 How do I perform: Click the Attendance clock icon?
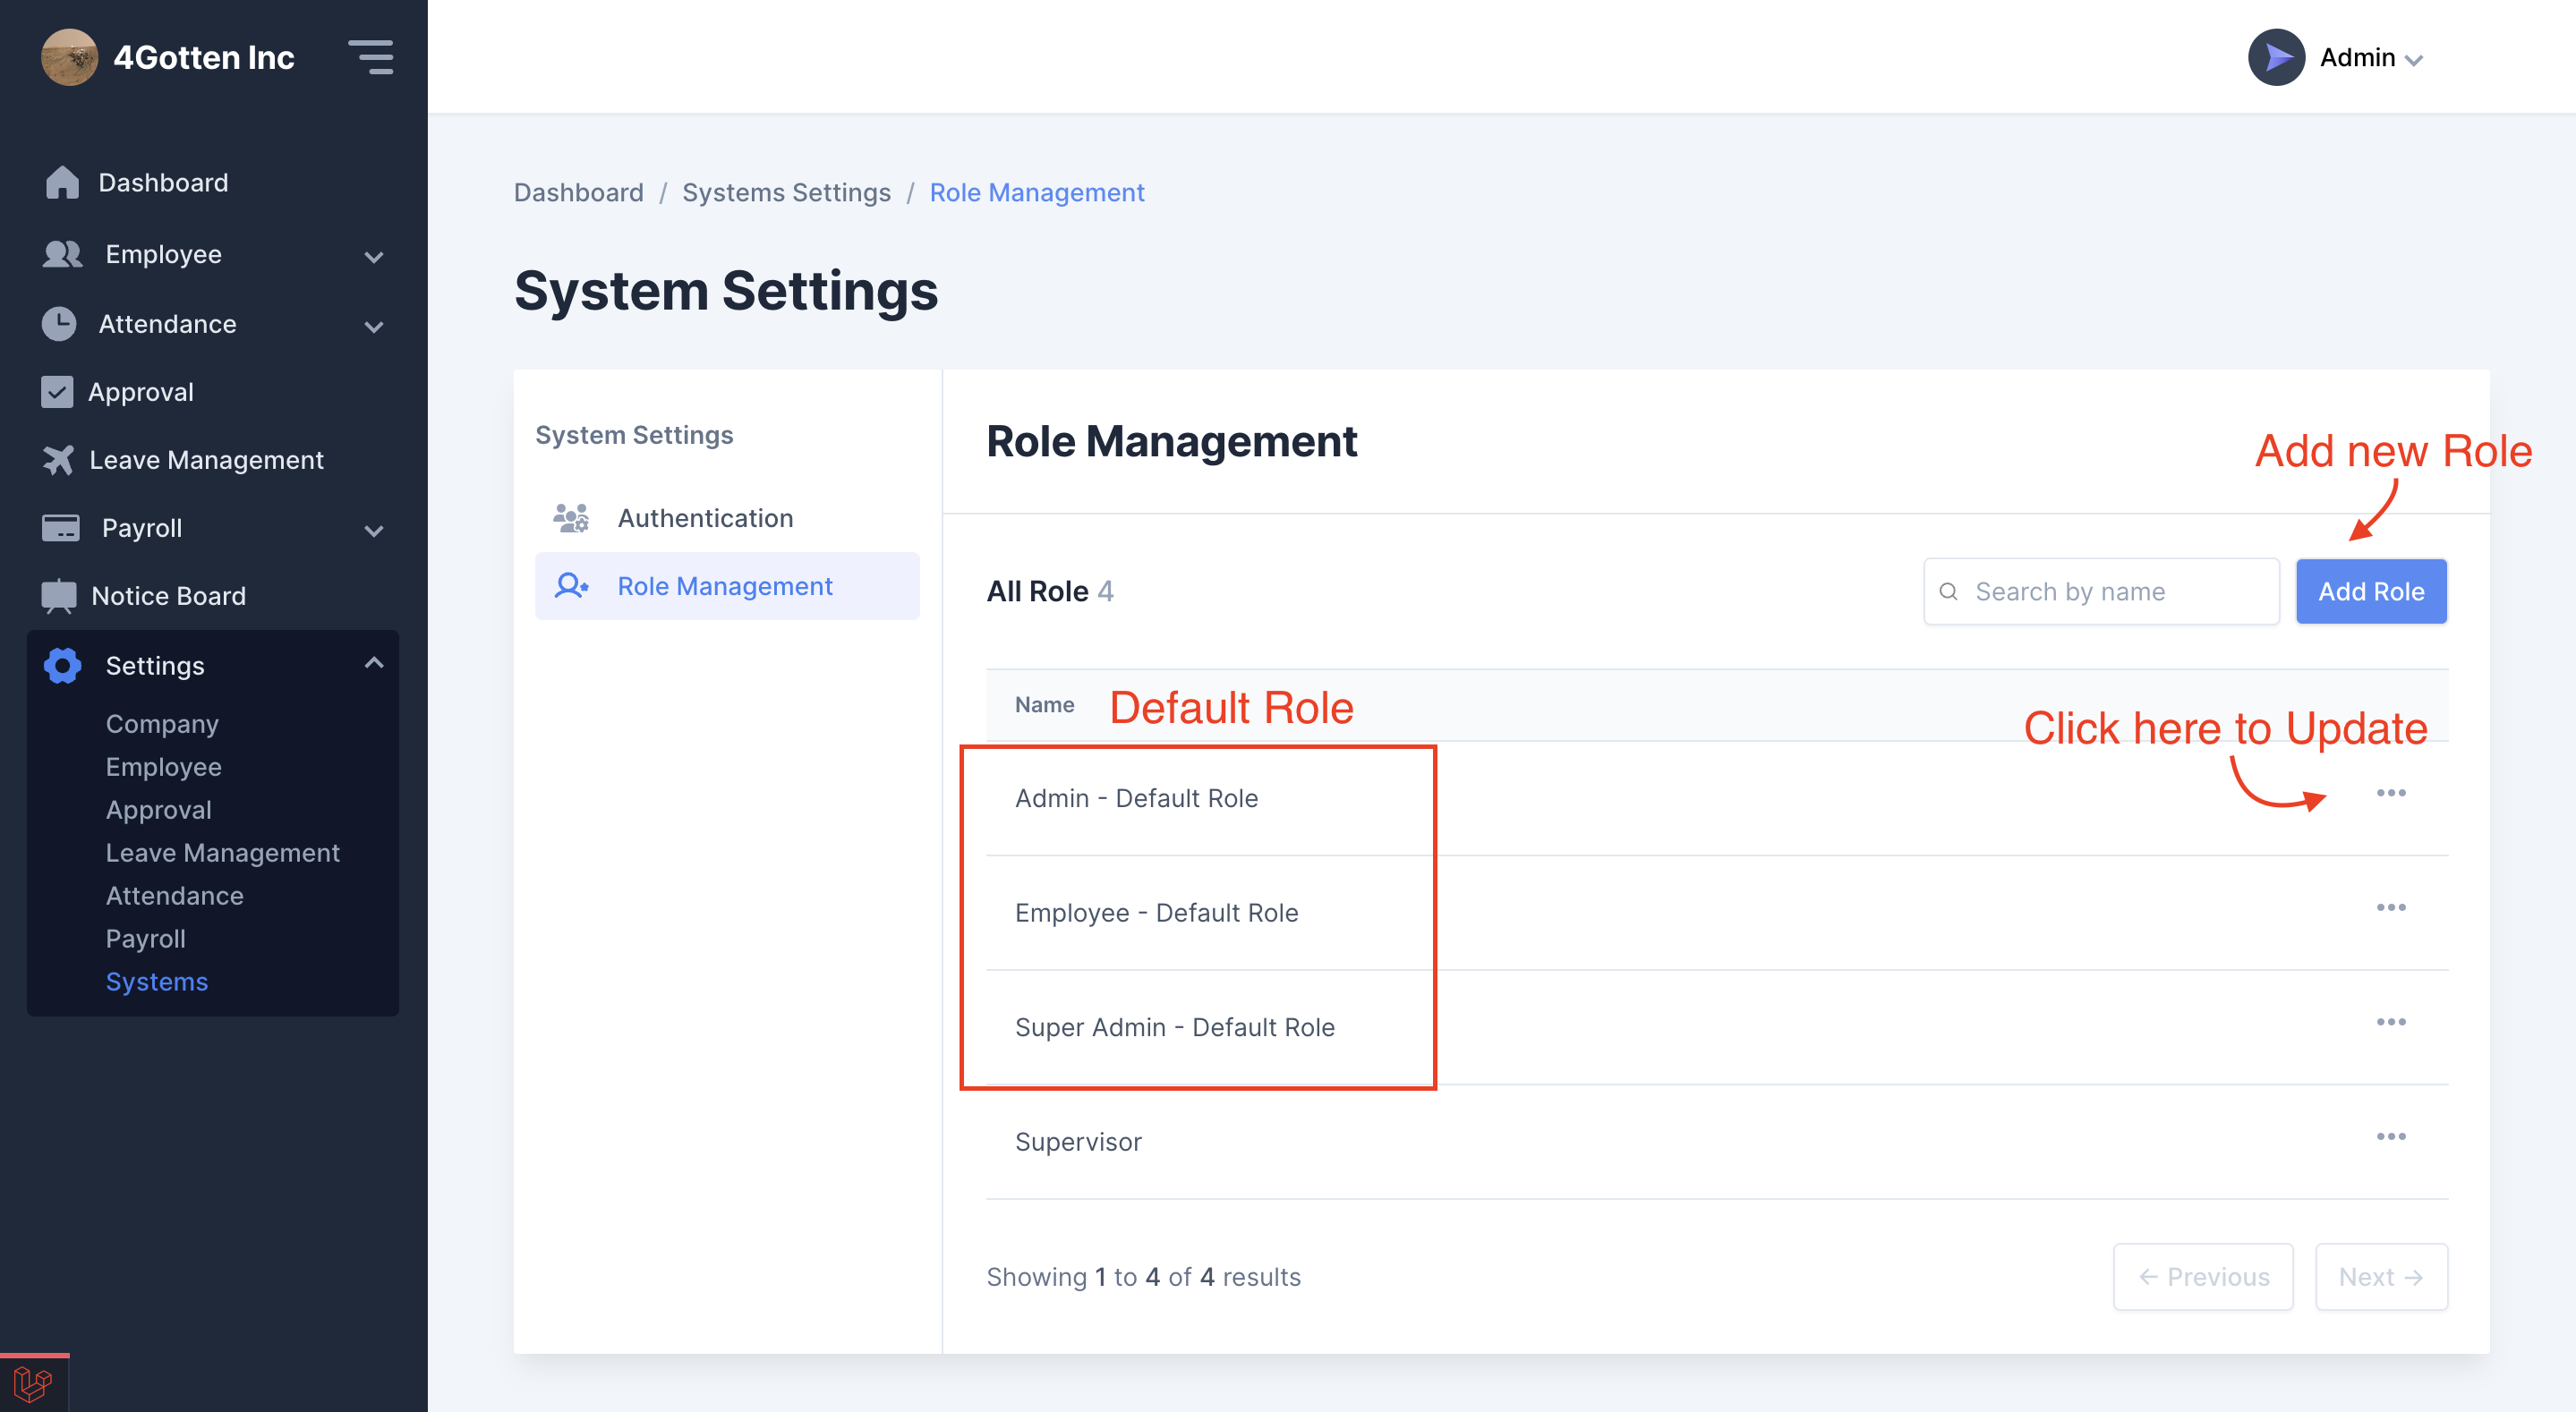(59, 324)
